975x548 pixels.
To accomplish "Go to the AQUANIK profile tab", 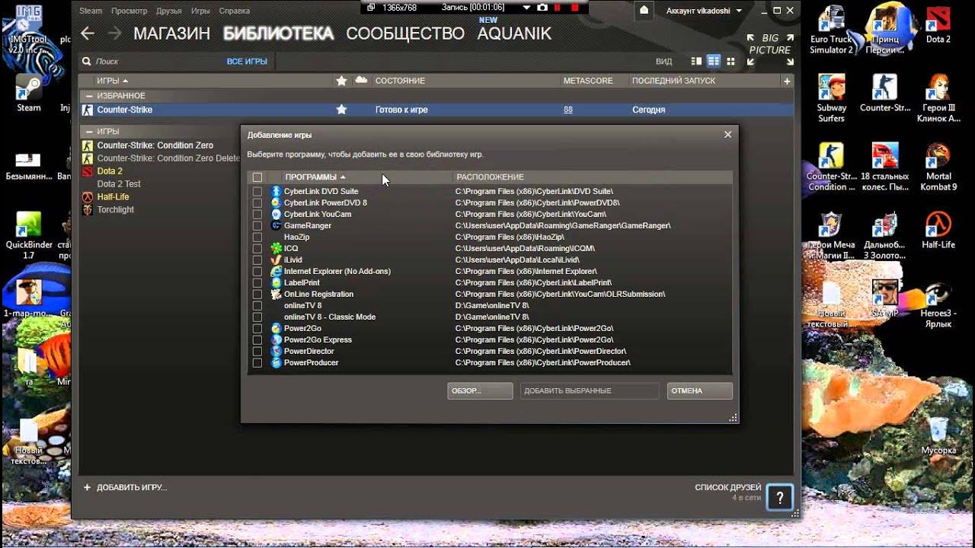I will 514,33.
